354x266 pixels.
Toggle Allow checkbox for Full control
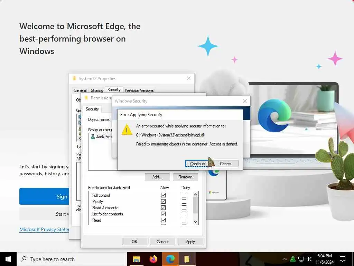pyautogui.click(x=163, y=195)
